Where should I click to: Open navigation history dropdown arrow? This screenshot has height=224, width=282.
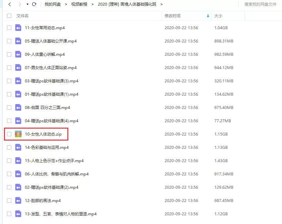click(x=27, y=5)
